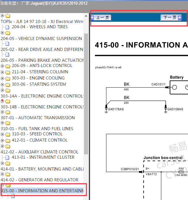Select 303-03 - ENGINE COOLING item
188x200 pixels.
point(38,78)
